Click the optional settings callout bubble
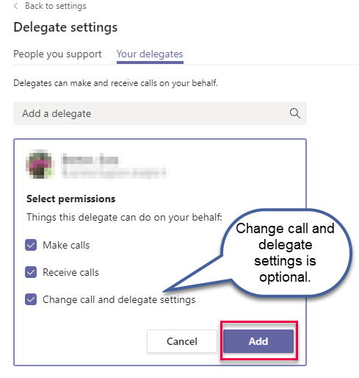Image resolution: width=359 pixels, height=378 pixels. tap(285, 252)
